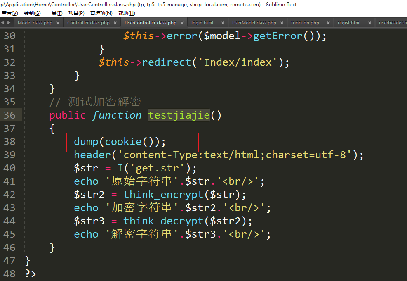Switch to the function.php tab

305,23
